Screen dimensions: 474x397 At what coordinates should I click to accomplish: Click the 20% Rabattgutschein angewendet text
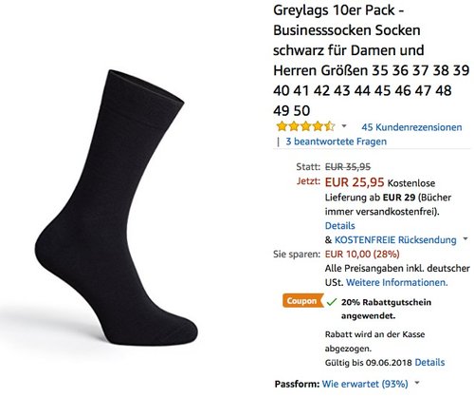click(386, 309)
